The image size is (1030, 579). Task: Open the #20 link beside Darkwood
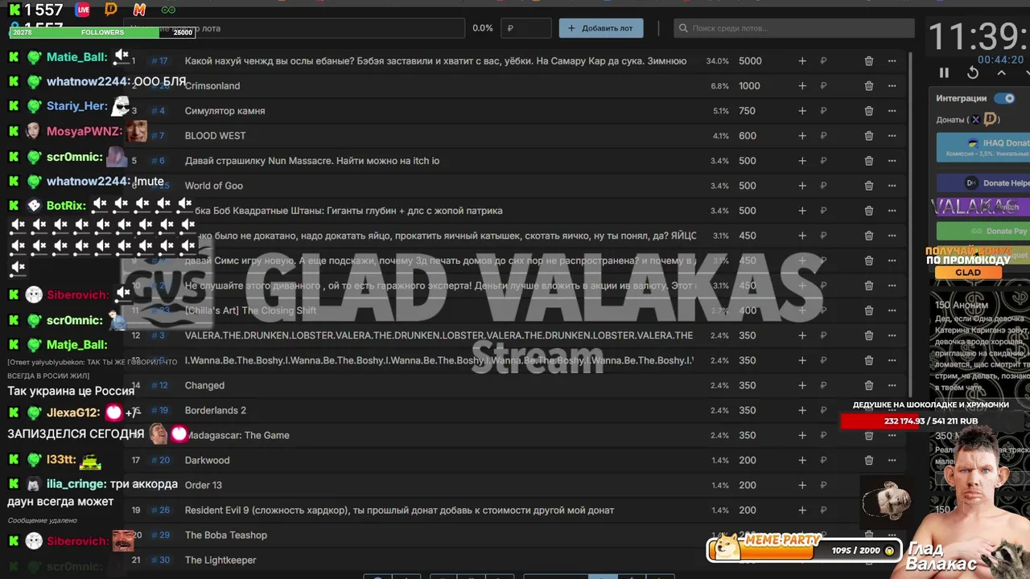(160, 460)
